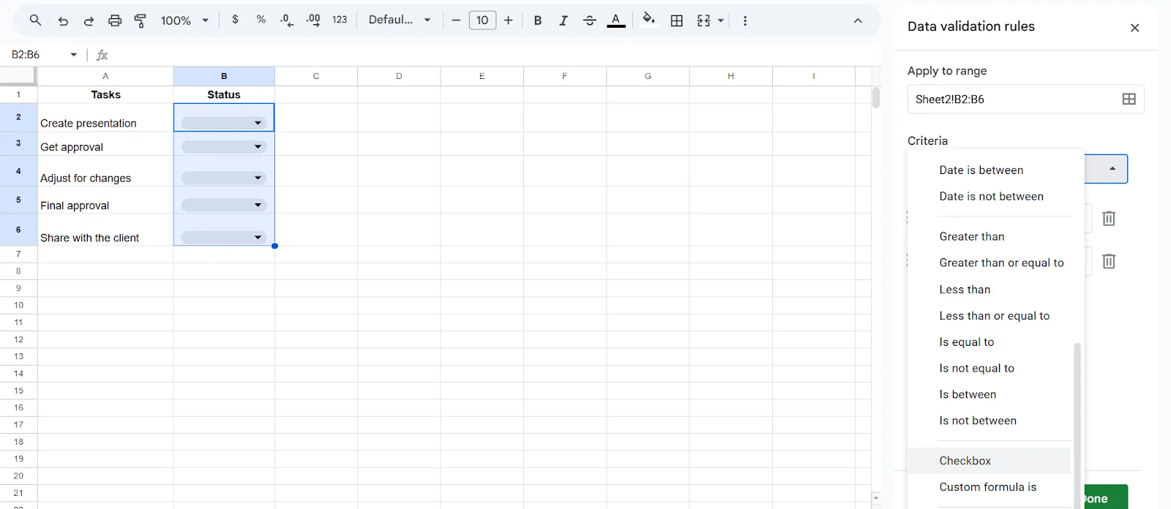Click the search menus magnifier icon

coord(35,20)
